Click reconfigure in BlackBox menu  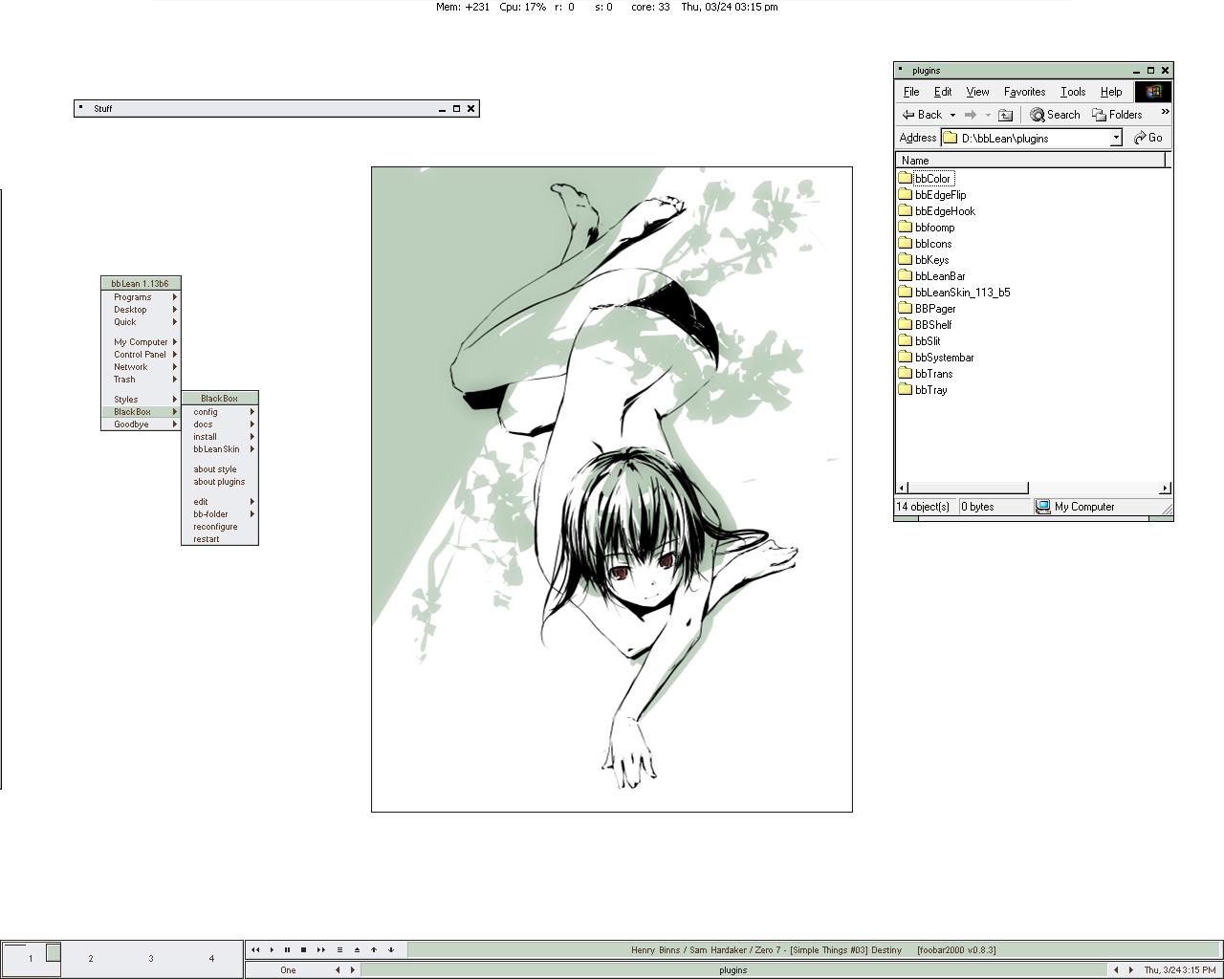pyautogui.click(x=220, y=527)
